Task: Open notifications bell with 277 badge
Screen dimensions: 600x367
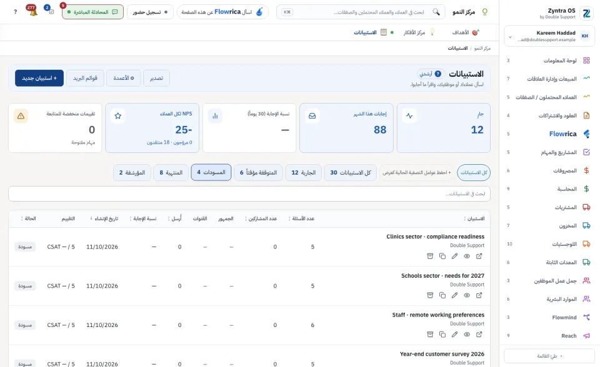Action: (33, 11)
